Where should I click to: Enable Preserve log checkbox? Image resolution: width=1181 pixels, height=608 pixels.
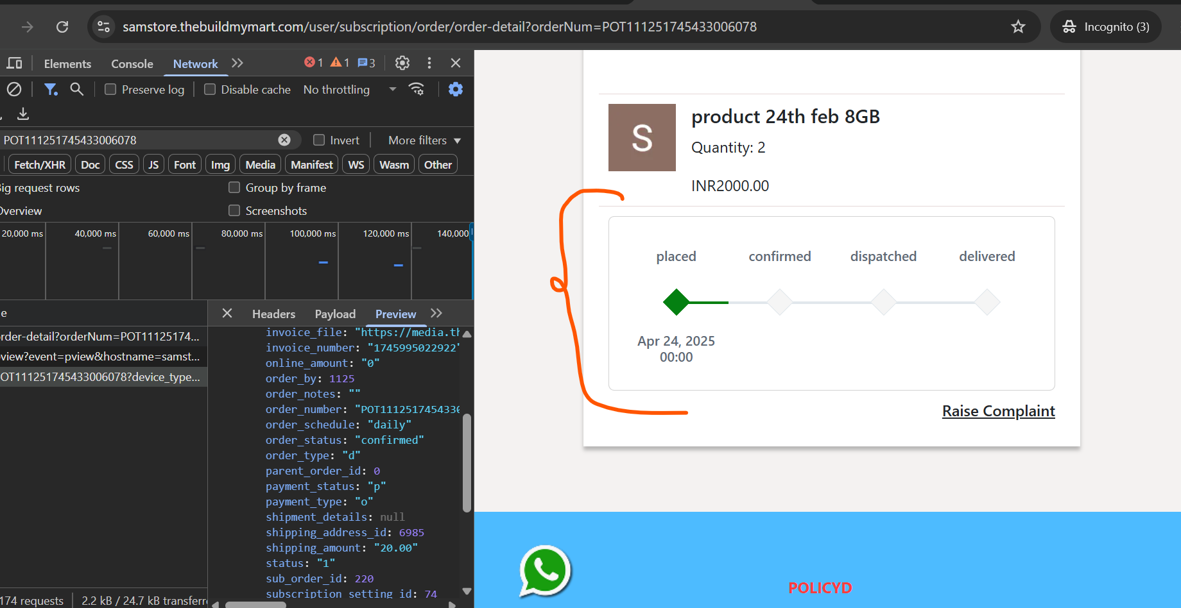pos(110,89)
